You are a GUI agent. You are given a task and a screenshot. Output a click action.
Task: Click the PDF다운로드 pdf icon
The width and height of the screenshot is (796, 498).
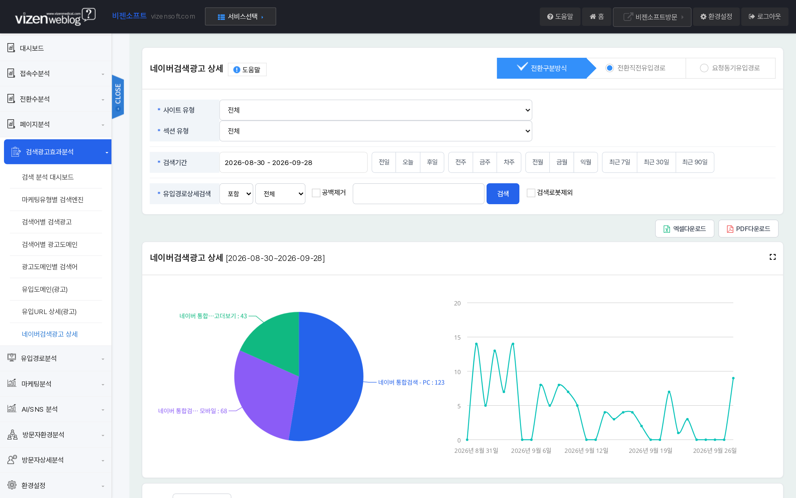pos(730,229)
